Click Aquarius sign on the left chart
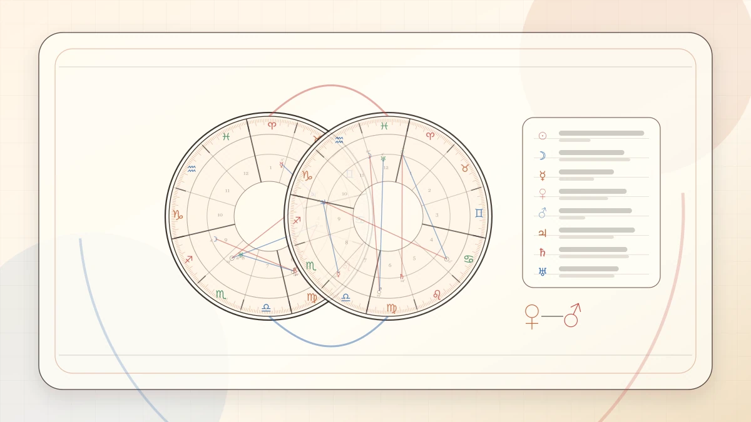 coord(192,168)
